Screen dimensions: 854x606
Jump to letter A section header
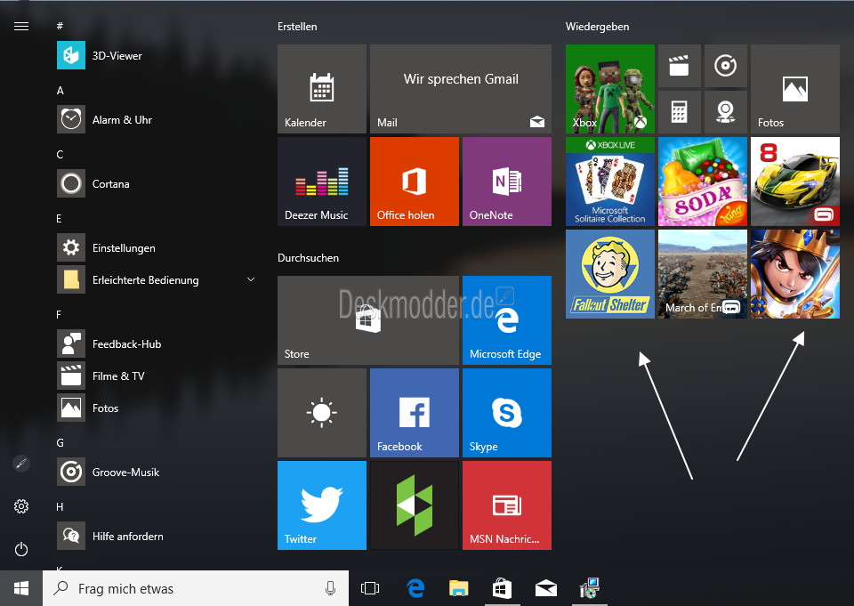pyautogui.click(x=60, y=91)
